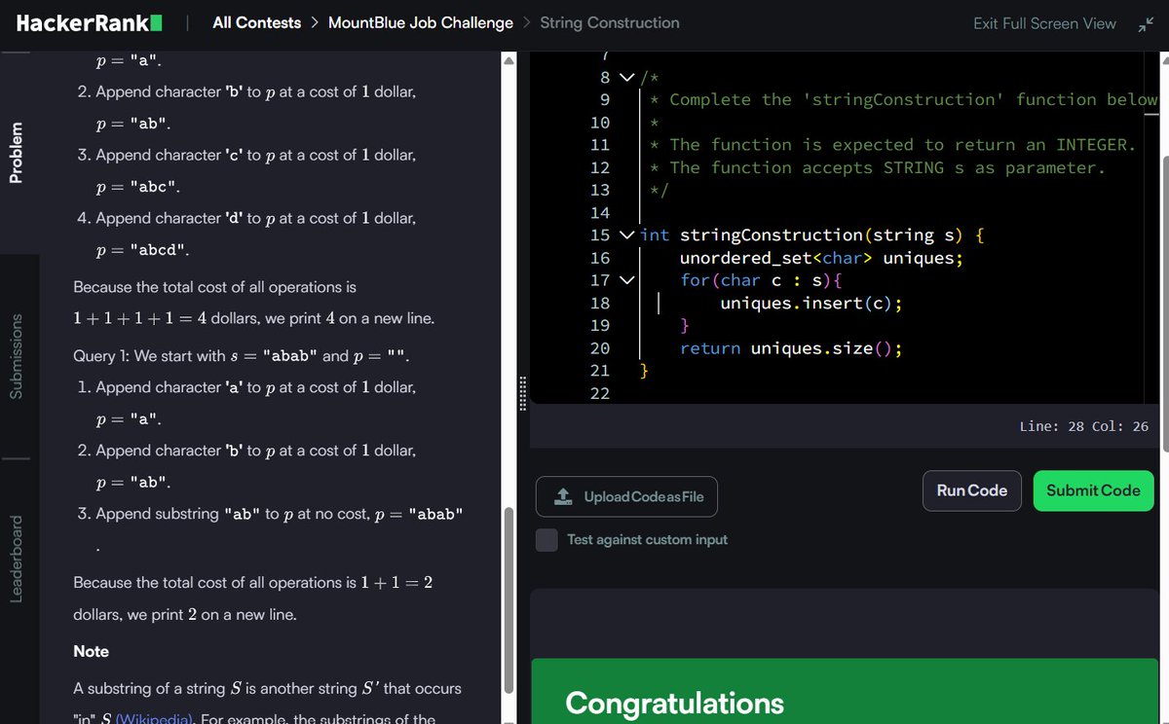
Task: Click the HackerRank logo
Action: (89, 22)
